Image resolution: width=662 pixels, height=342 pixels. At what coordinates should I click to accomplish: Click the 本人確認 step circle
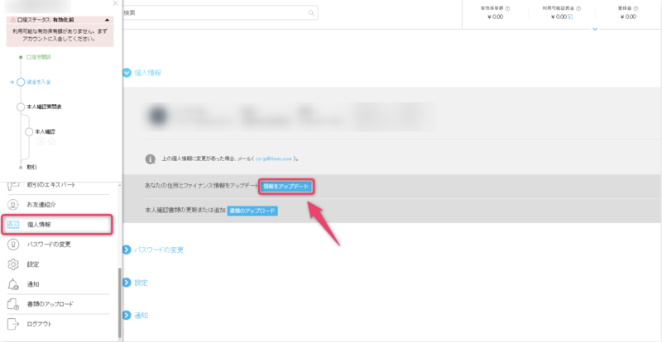(29, 132)
